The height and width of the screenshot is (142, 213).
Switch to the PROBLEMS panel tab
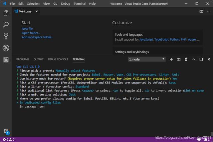[23, 59]
